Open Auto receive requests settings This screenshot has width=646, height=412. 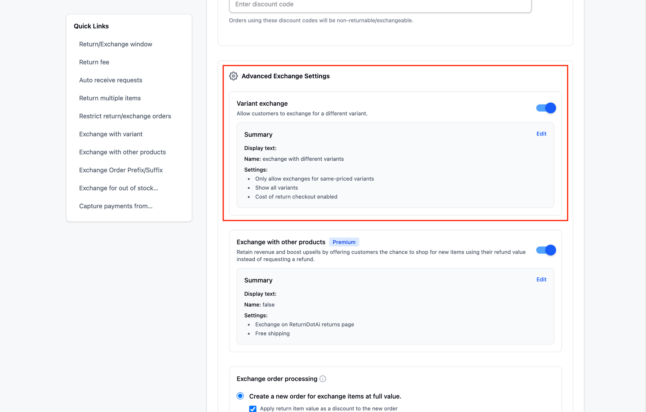(110, 80)
